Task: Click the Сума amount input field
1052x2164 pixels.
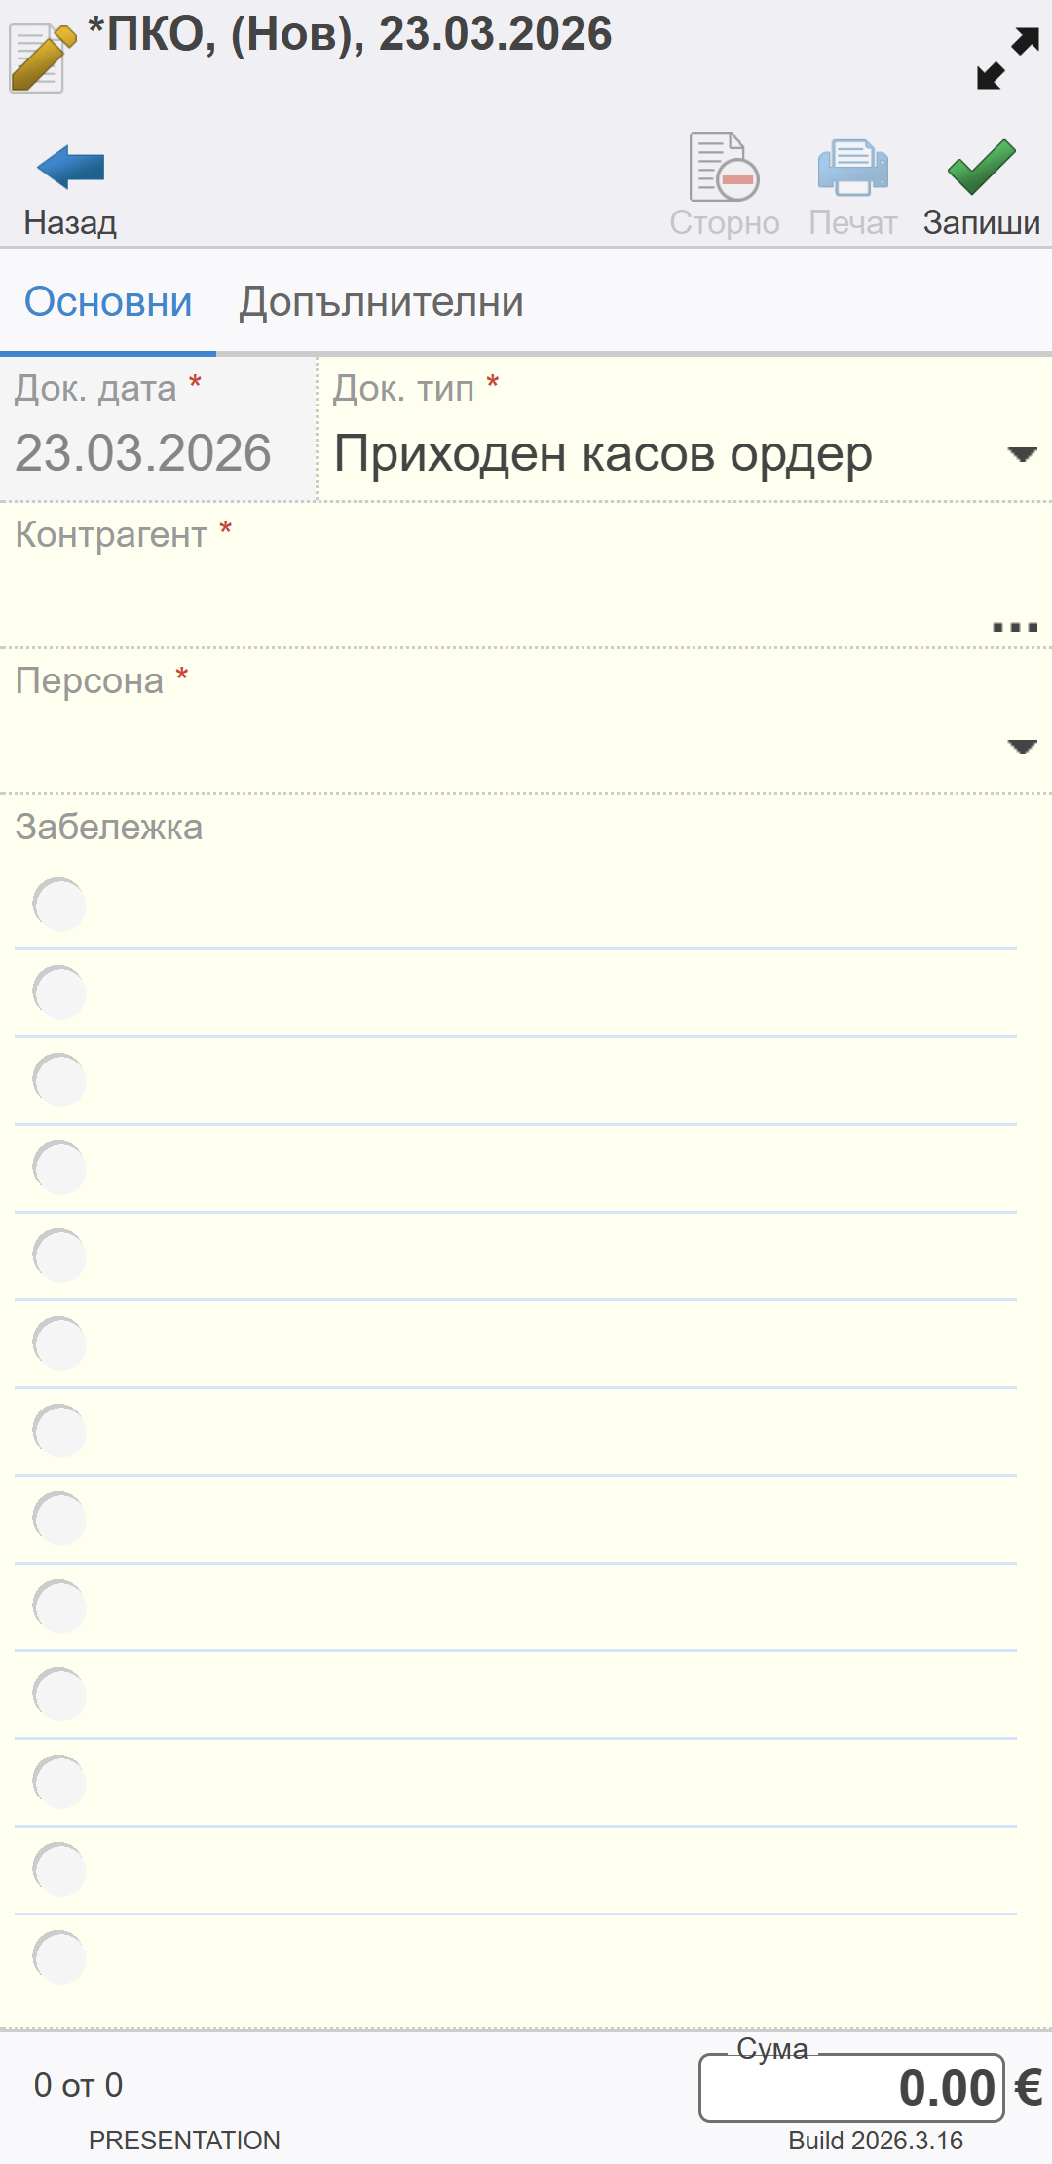Action: 850,2088
